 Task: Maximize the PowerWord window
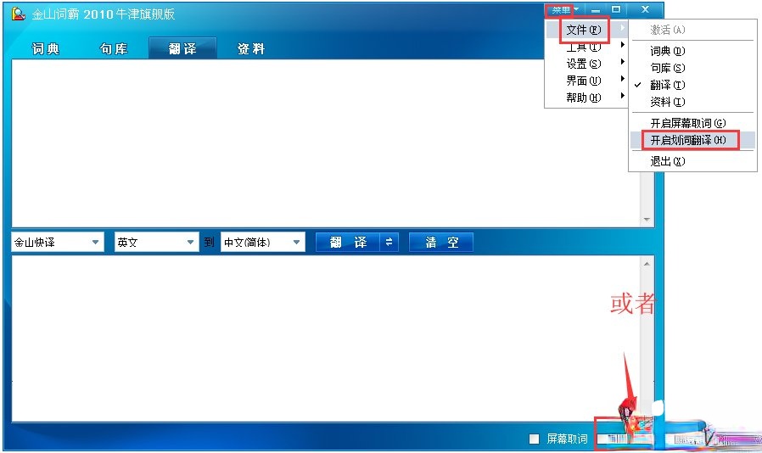616,9
